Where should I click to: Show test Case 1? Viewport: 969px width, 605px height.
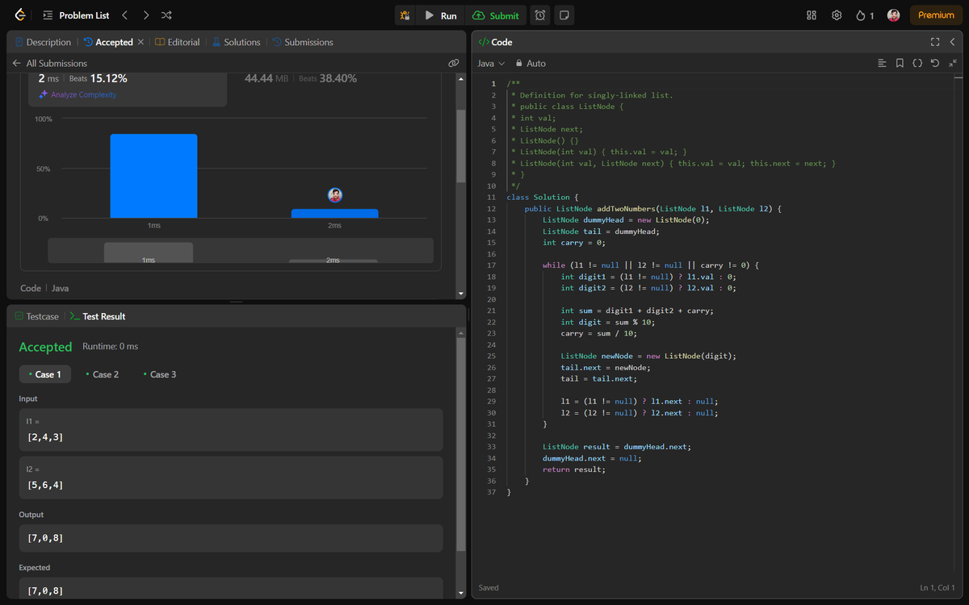(x=44, y=374)
